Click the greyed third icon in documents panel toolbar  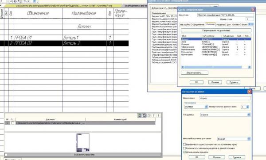(149, 115)
